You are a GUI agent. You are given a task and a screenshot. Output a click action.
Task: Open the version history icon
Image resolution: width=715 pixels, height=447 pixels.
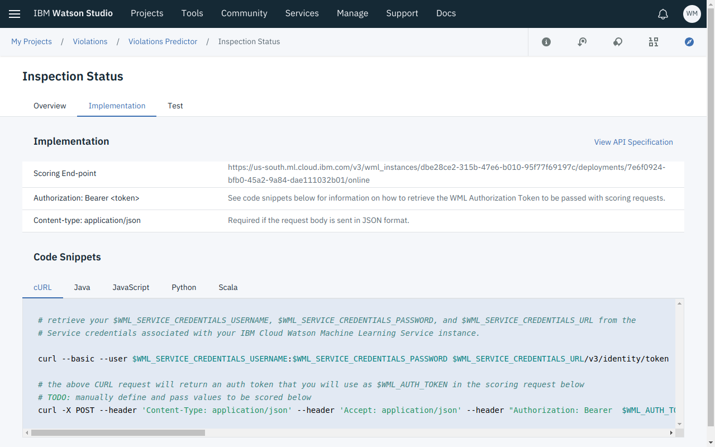coord(582,42)
